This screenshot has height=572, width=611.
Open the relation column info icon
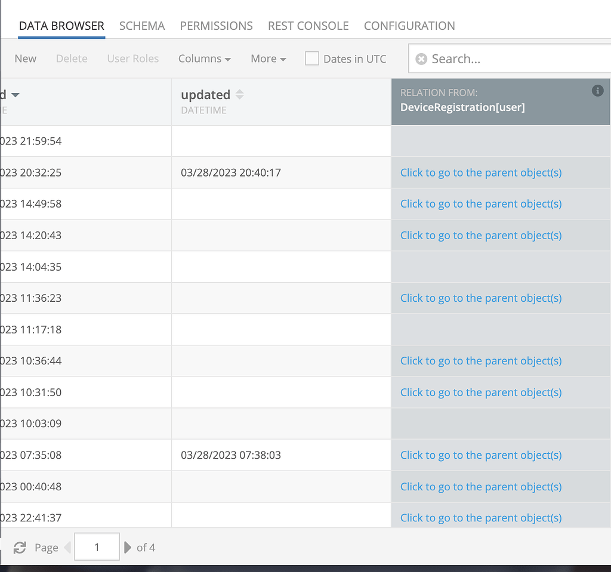pos(597,91)
